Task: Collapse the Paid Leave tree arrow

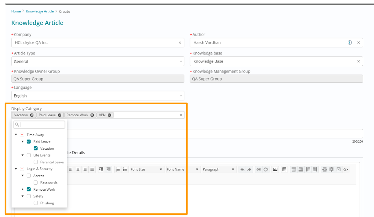Action: tap(23, 141)
